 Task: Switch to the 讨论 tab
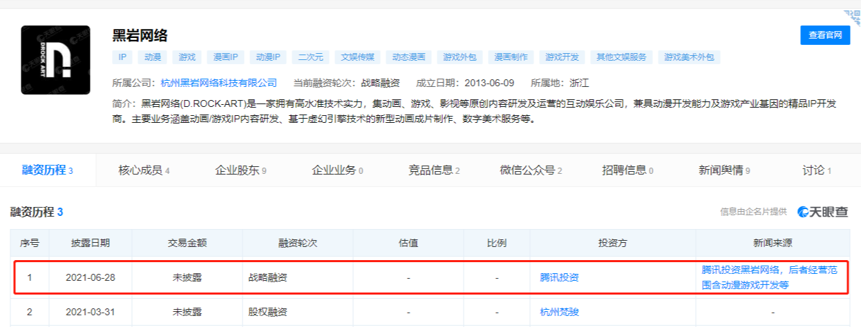(817, 170)
